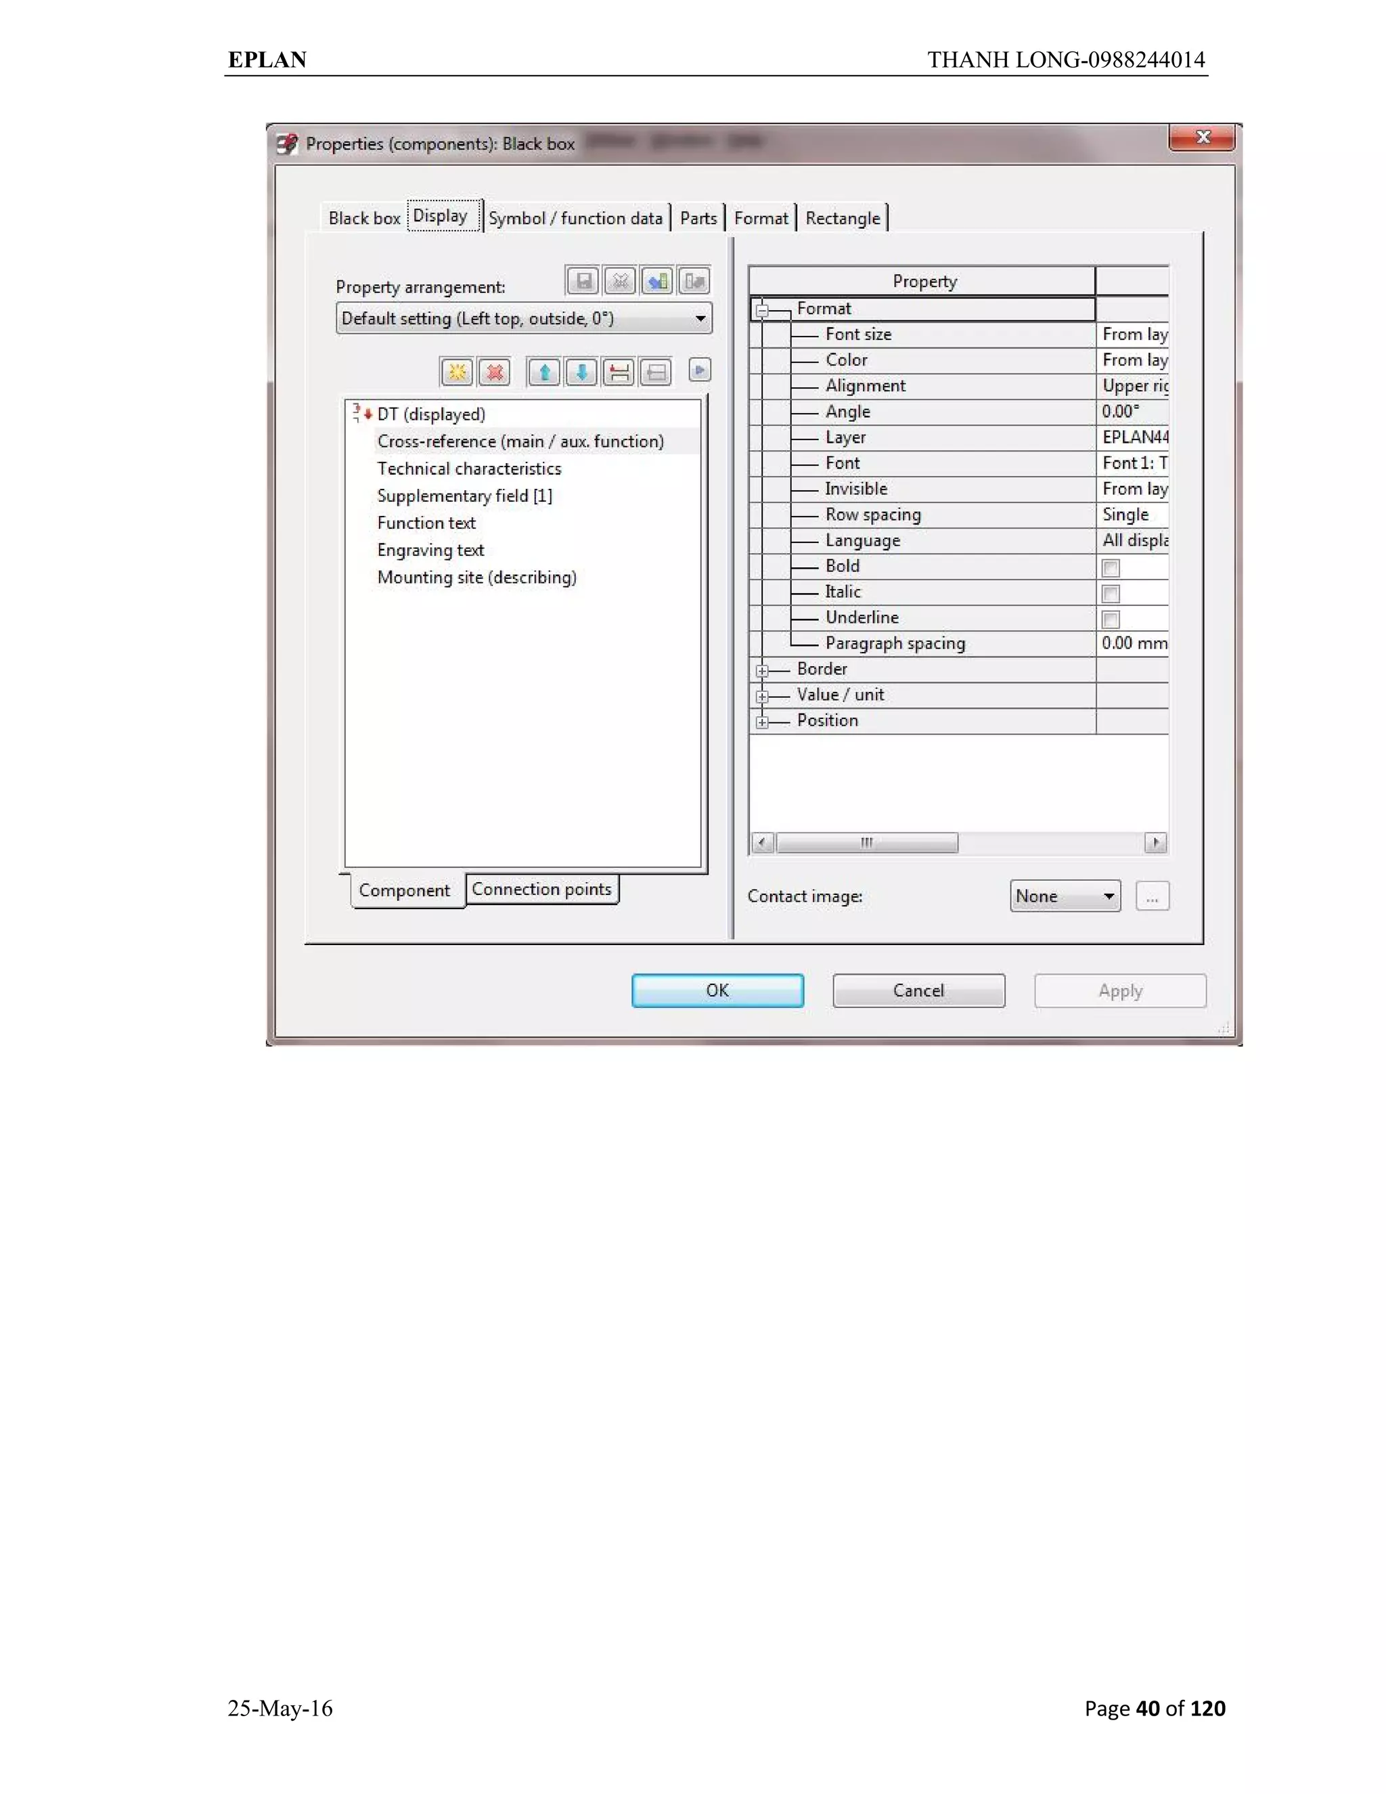Expand the Border tree node
Image resolution: width=1386 pixels, height=1794 pixels.
tap(762, 670)
